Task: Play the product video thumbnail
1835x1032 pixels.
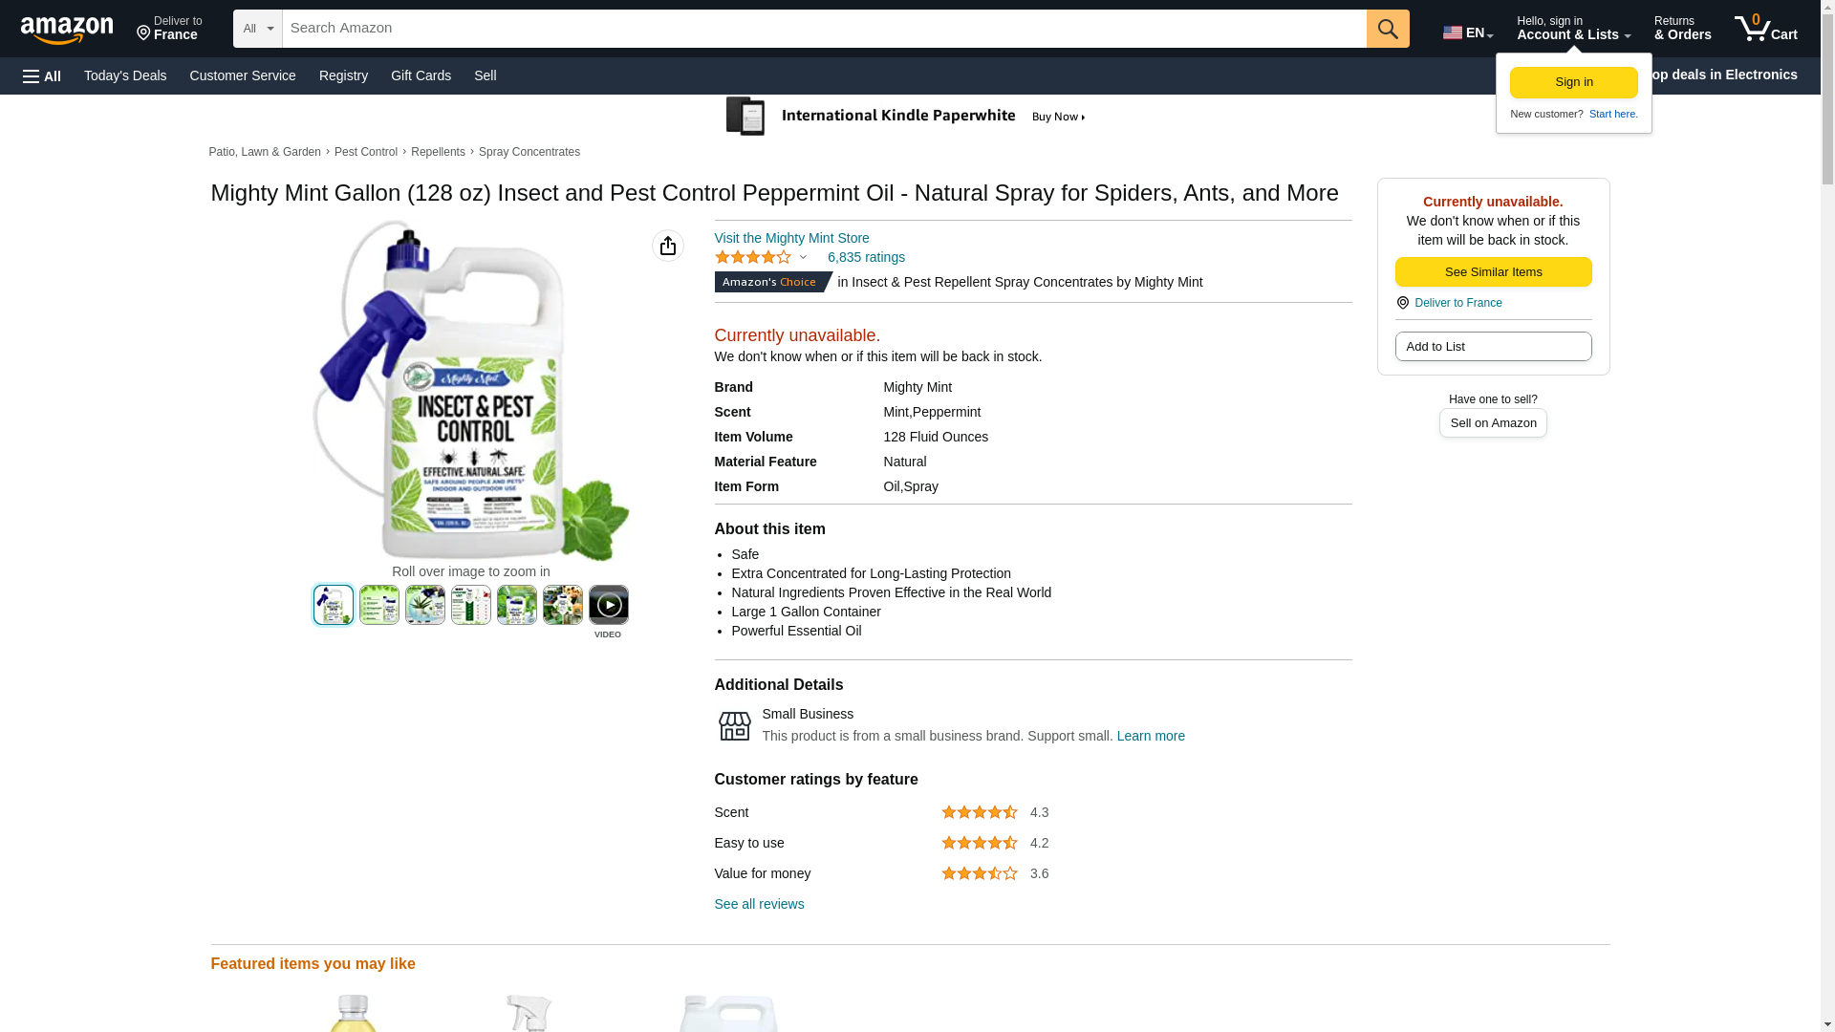Action: [608, 606]
